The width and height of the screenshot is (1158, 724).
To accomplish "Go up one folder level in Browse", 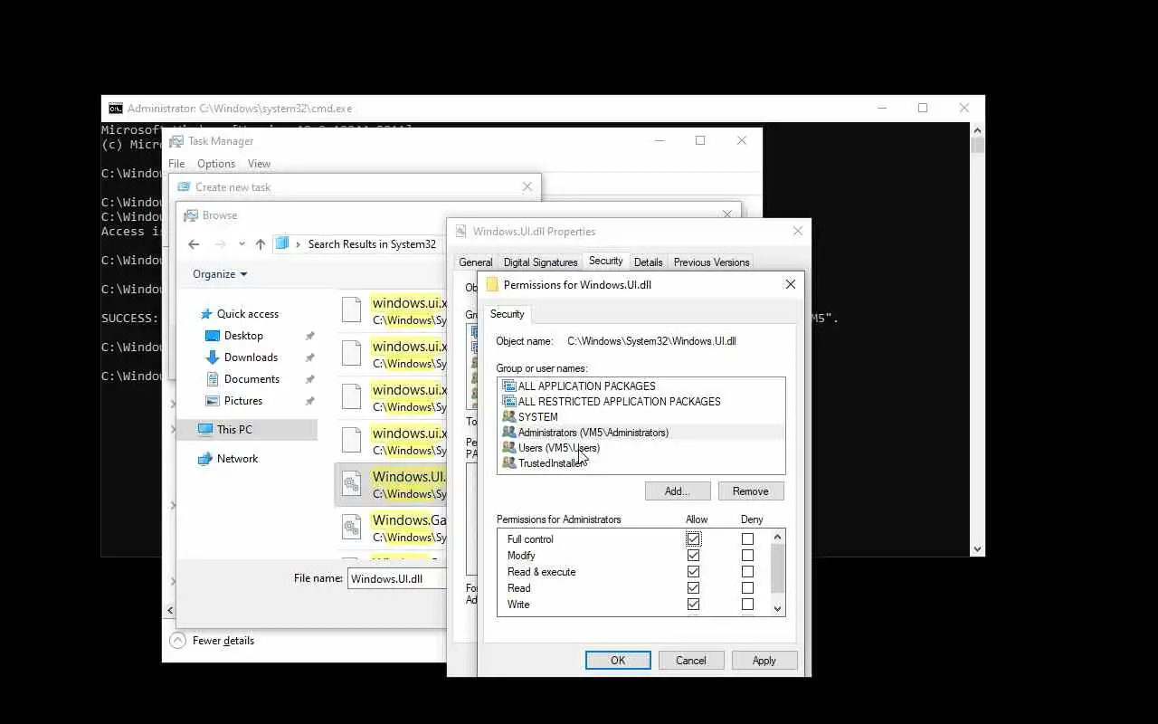I will click(261, 244).
